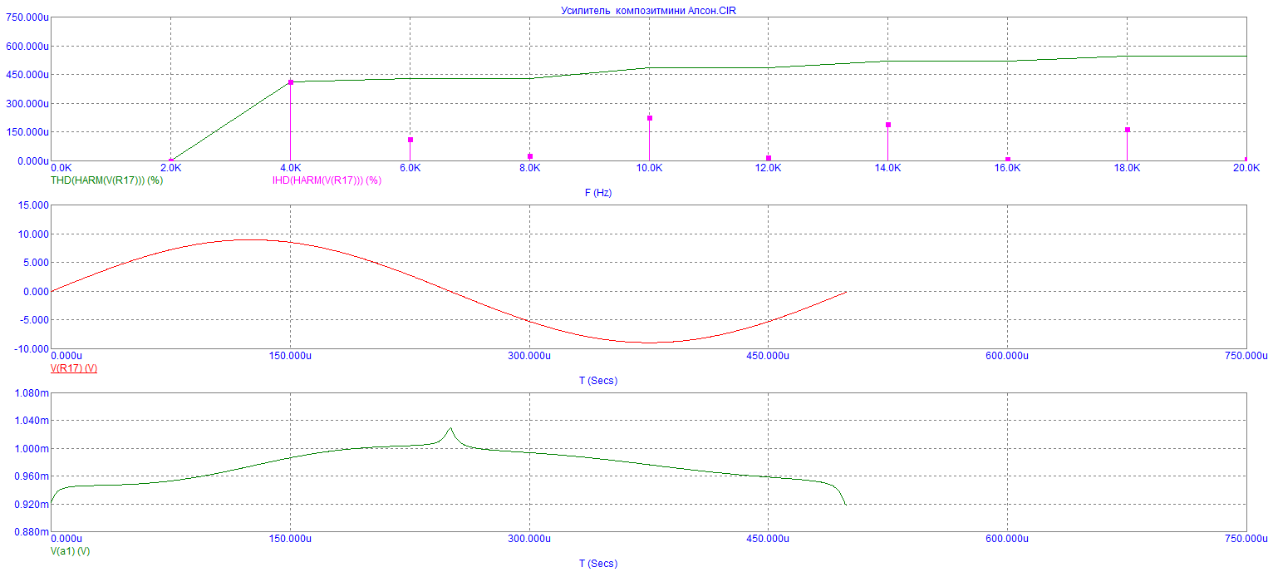Image resolution: width=1273 pixels, height=582 pixels.
Task: Select the green THD(HARM(V(R17))) (%) legend label
Action: (106, 179)
